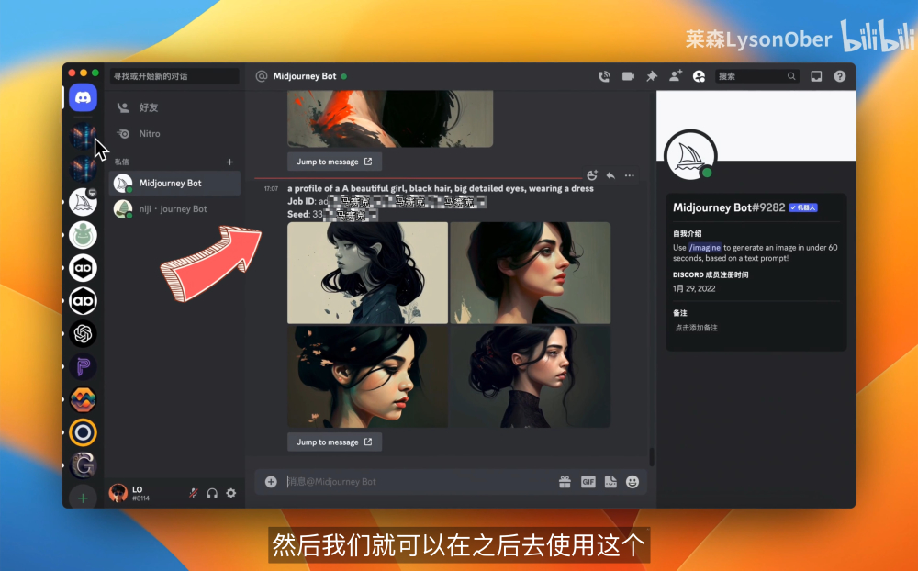Viewport: 918px width, 571px height.
Task: Open the emoji picker
Action: point(633,481)
